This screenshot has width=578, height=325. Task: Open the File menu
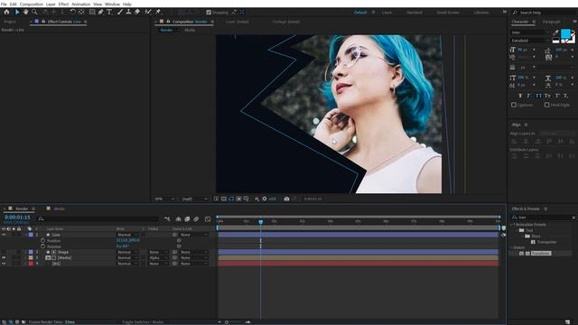point(4,4)
